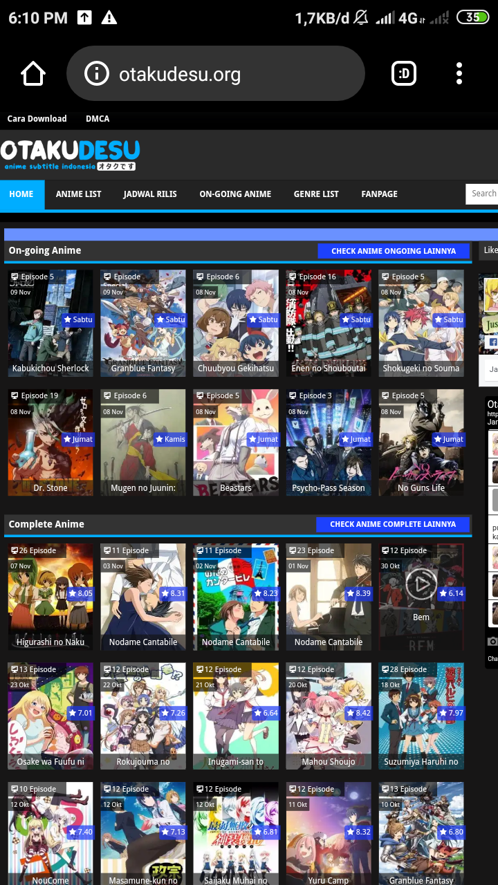Open the Saijaku Muhai no thumbnail
Image resolution: width=498 pixels, height=885 pixels.
[x=236, y=834]
